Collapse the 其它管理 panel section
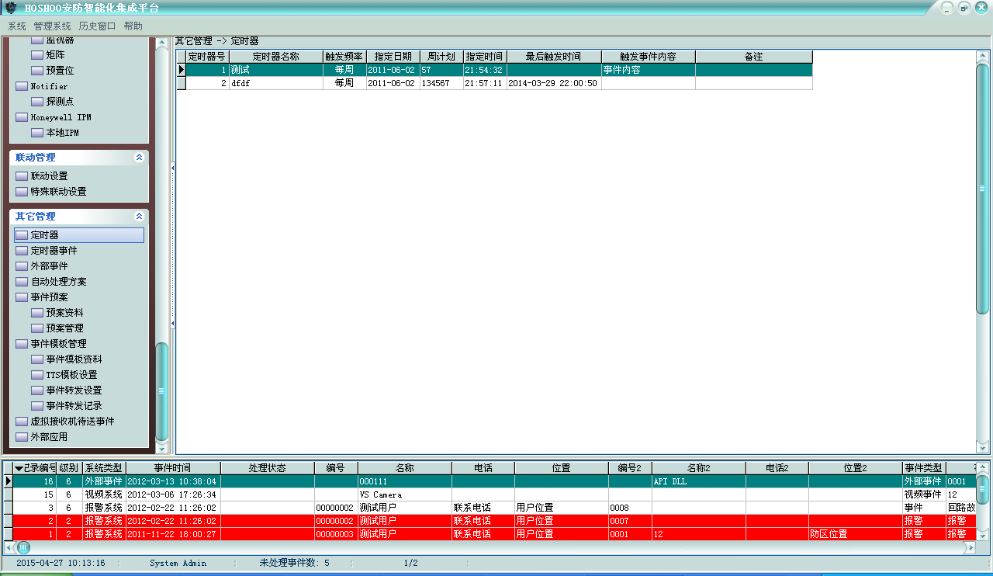993x576 pixels. [139, 217]
